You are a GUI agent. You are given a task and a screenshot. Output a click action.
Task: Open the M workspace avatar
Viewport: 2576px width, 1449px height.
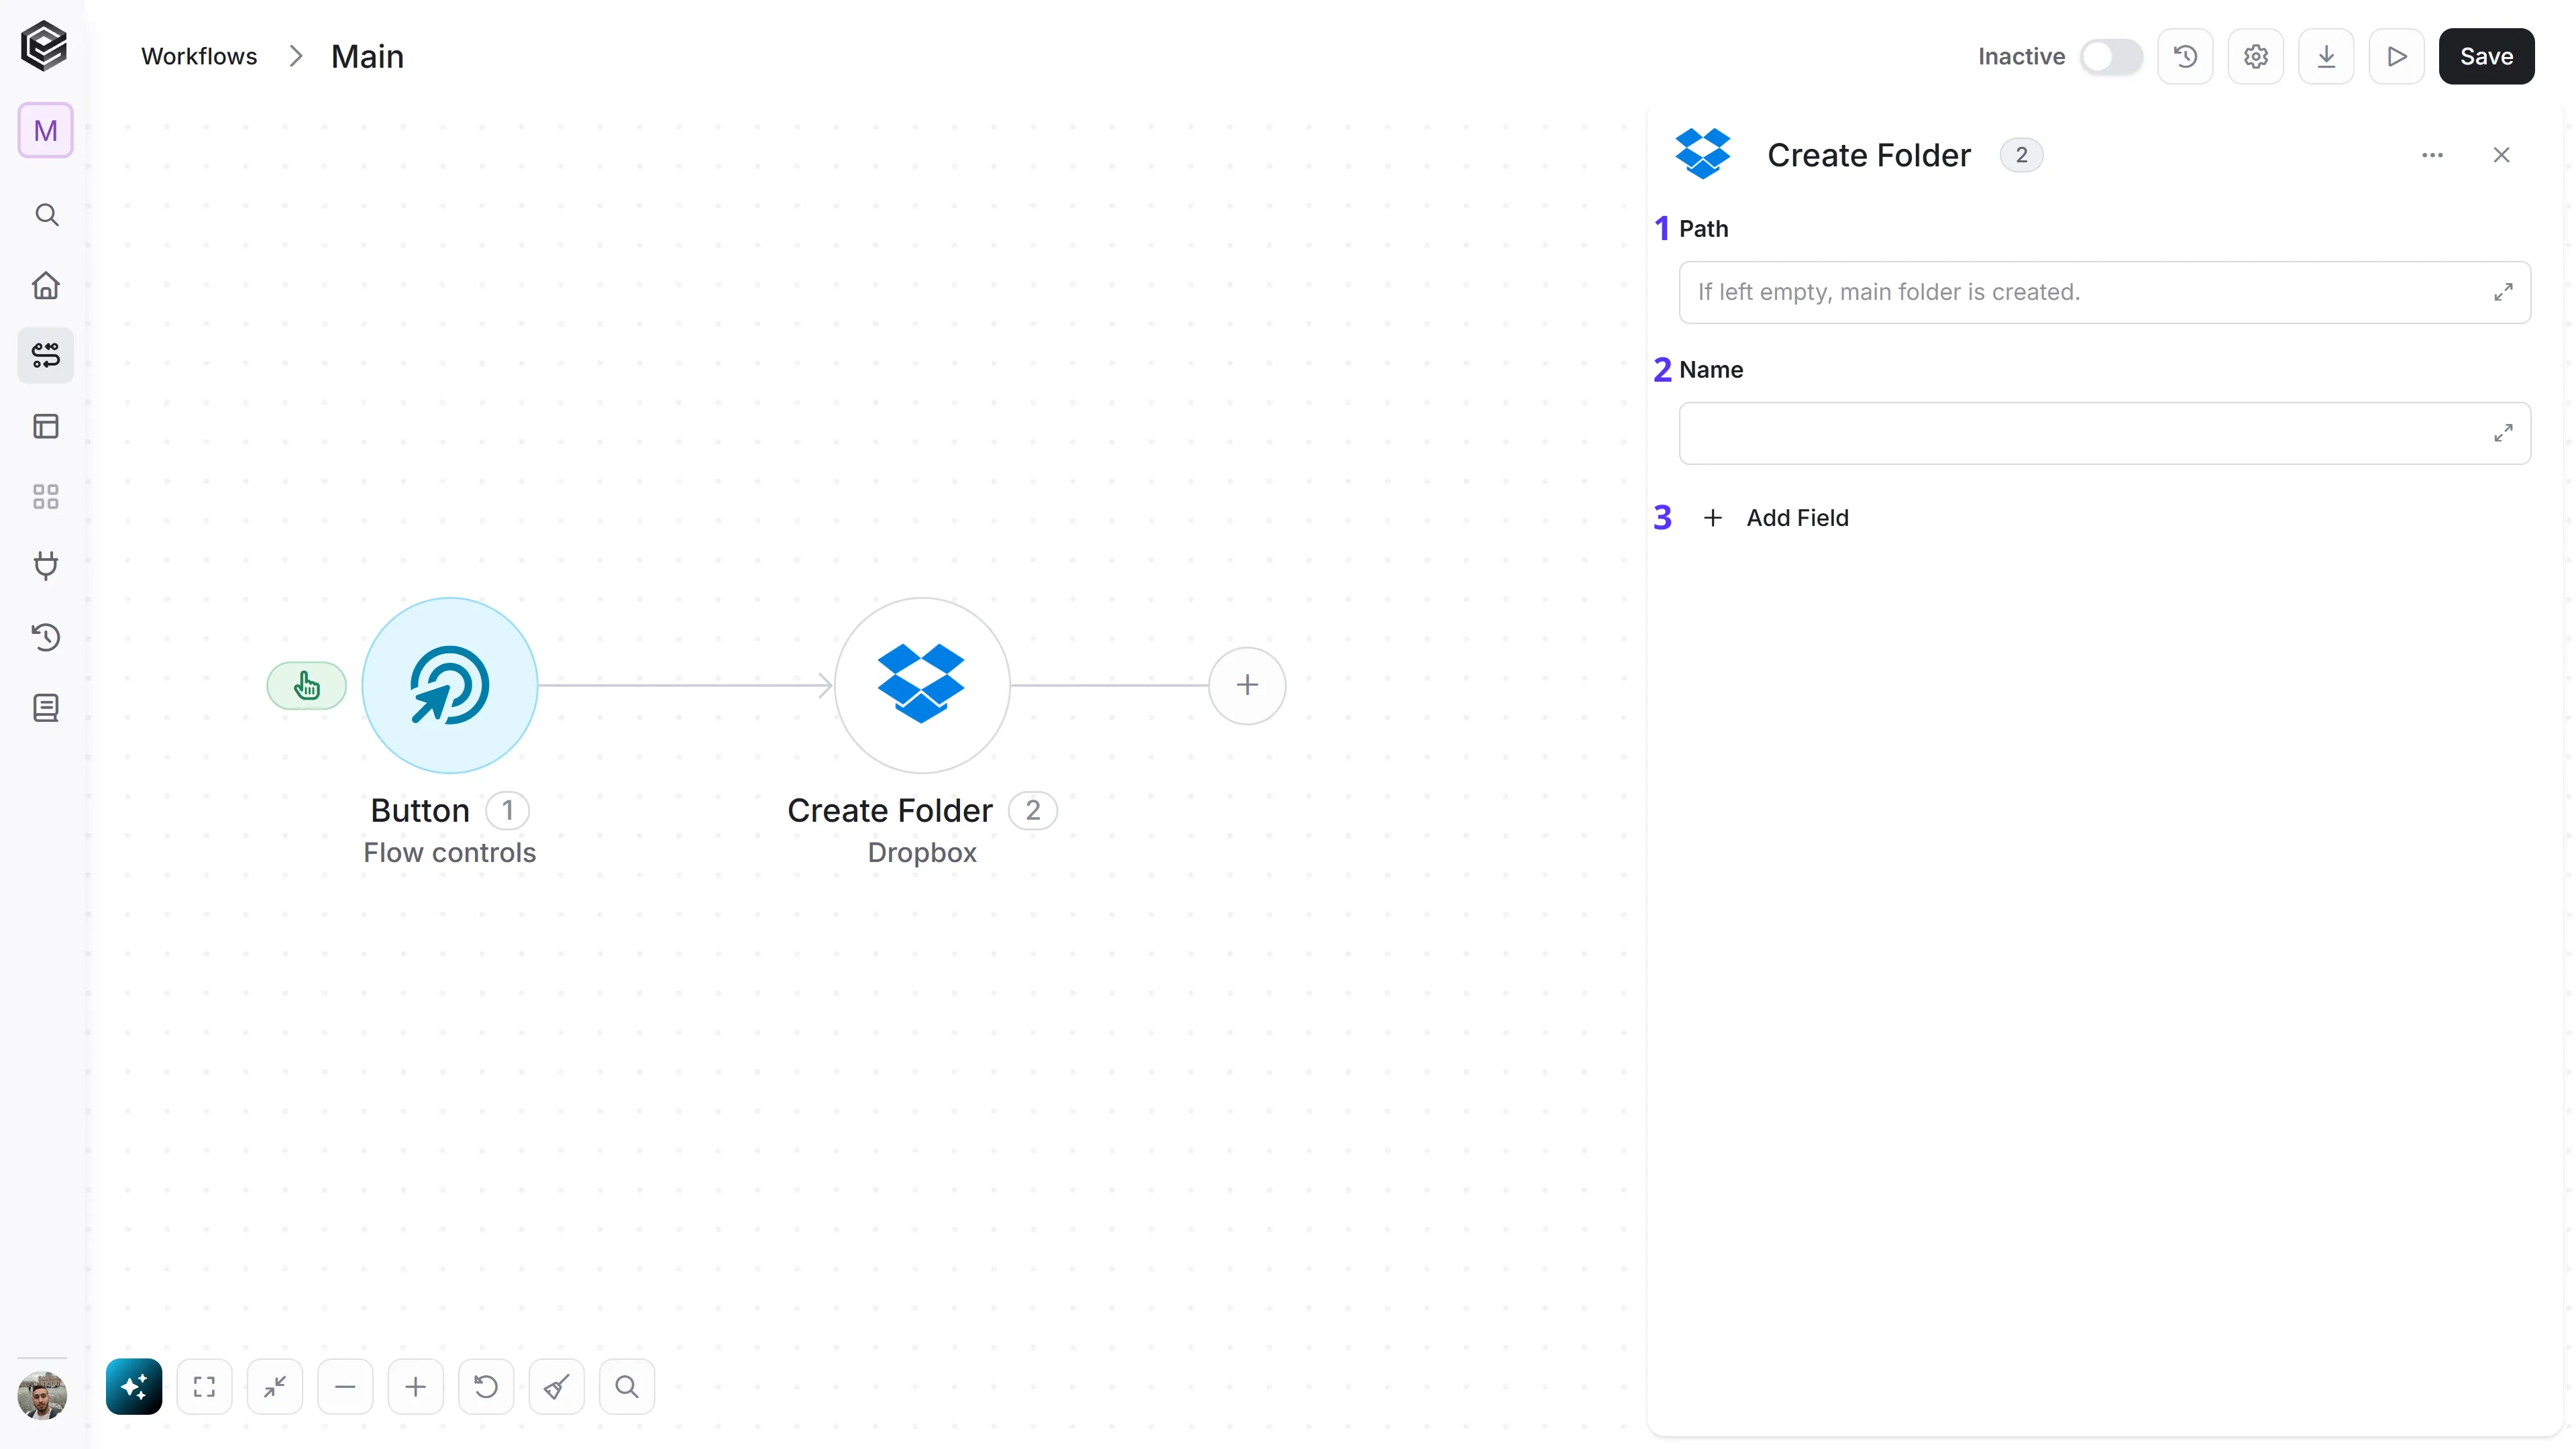coord(45,130)
